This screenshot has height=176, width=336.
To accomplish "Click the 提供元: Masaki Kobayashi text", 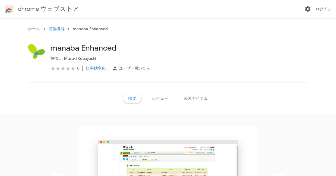I will [73, 59].
